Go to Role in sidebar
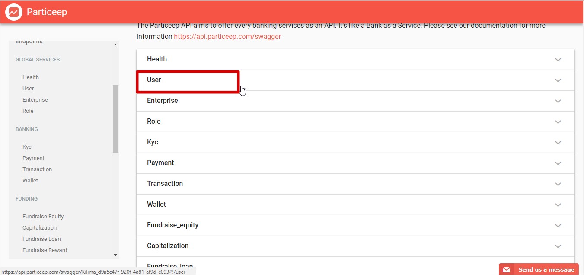584x275 pixels. 28,111
